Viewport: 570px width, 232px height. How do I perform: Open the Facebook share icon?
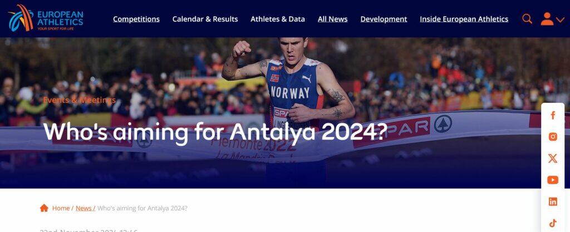(553, 116)
